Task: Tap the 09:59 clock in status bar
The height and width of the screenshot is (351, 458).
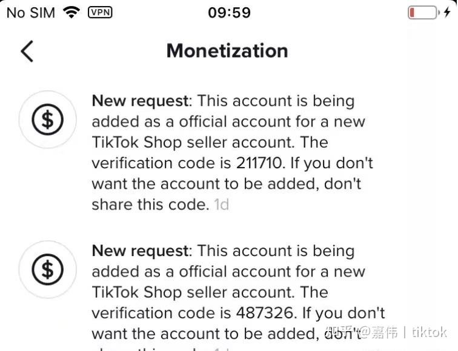Action: (x=229, y=13)
